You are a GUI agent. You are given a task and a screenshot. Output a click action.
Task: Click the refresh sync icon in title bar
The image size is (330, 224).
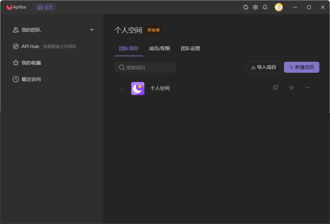[x=245, y=7]
